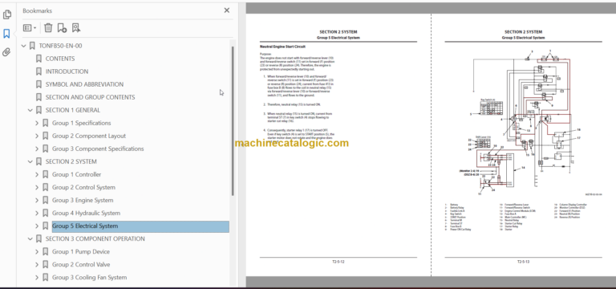The height and width of the screenshot is (289, 616).
Task: Collapse the TONFB50-EN-00 root bookmark
Action: [23, 46]
